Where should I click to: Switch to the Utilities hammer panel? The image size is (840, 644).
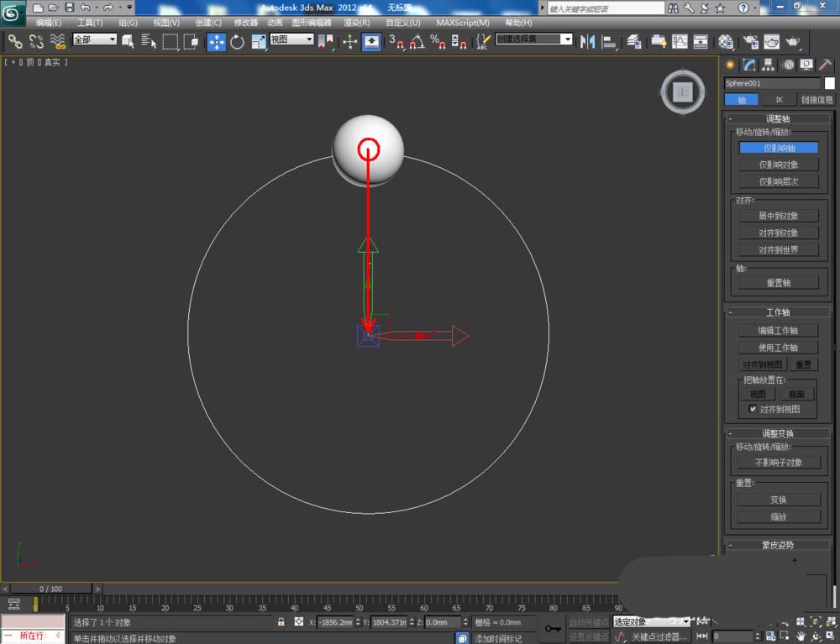[x=825, y=65]
